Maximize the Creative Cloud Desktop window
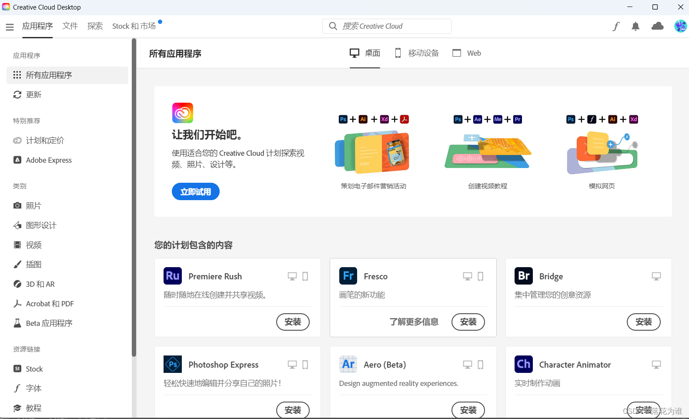 click(655, 7)
